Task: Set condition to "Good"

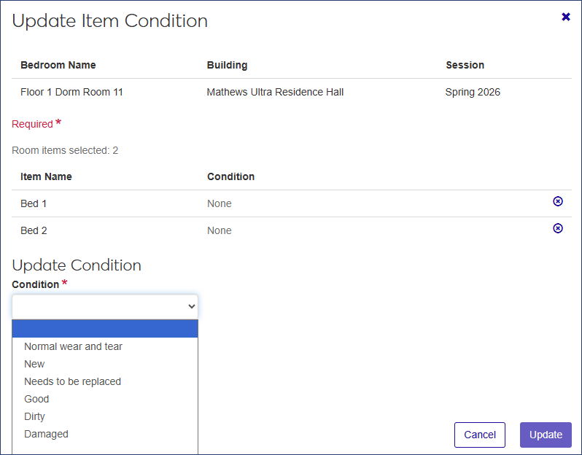Action: tap(36, 399)
